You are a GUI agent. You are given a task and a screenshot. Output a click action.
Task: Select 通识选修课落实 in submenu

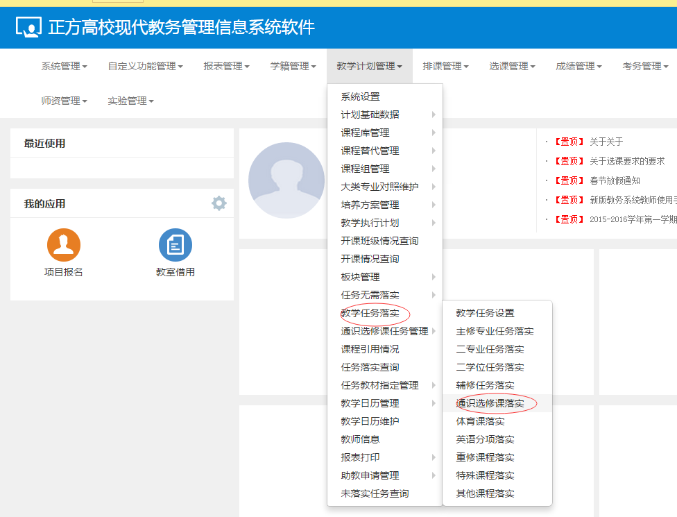pos(490,403)
